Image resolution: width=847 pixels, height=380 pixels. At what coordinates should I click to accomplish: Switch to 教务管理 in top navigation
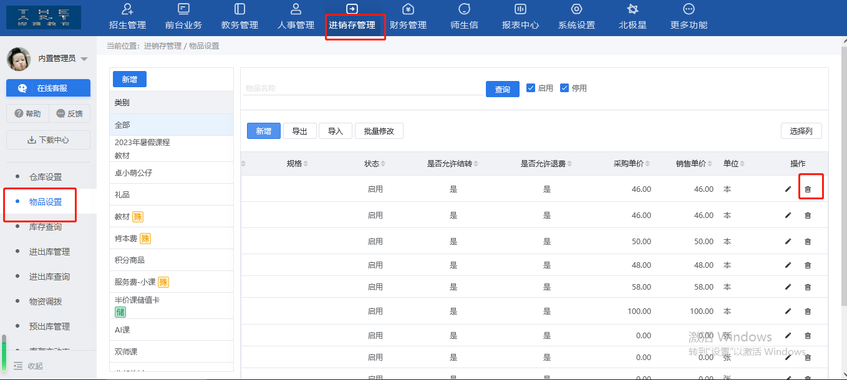pyautogui.click(x=240, y=17)
